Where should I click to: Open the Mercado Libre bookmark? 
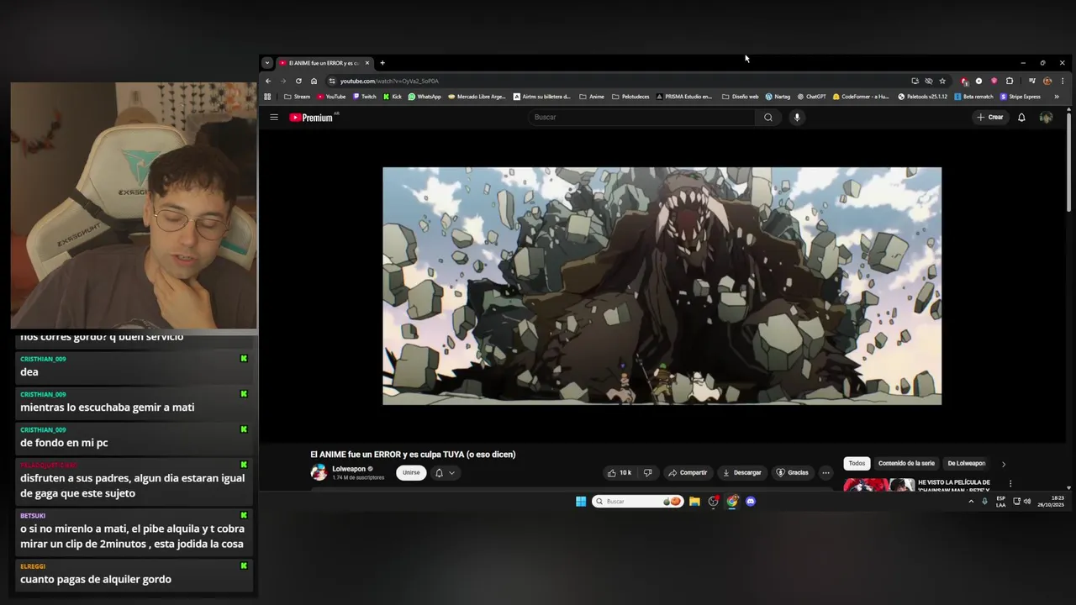[477, 97]
